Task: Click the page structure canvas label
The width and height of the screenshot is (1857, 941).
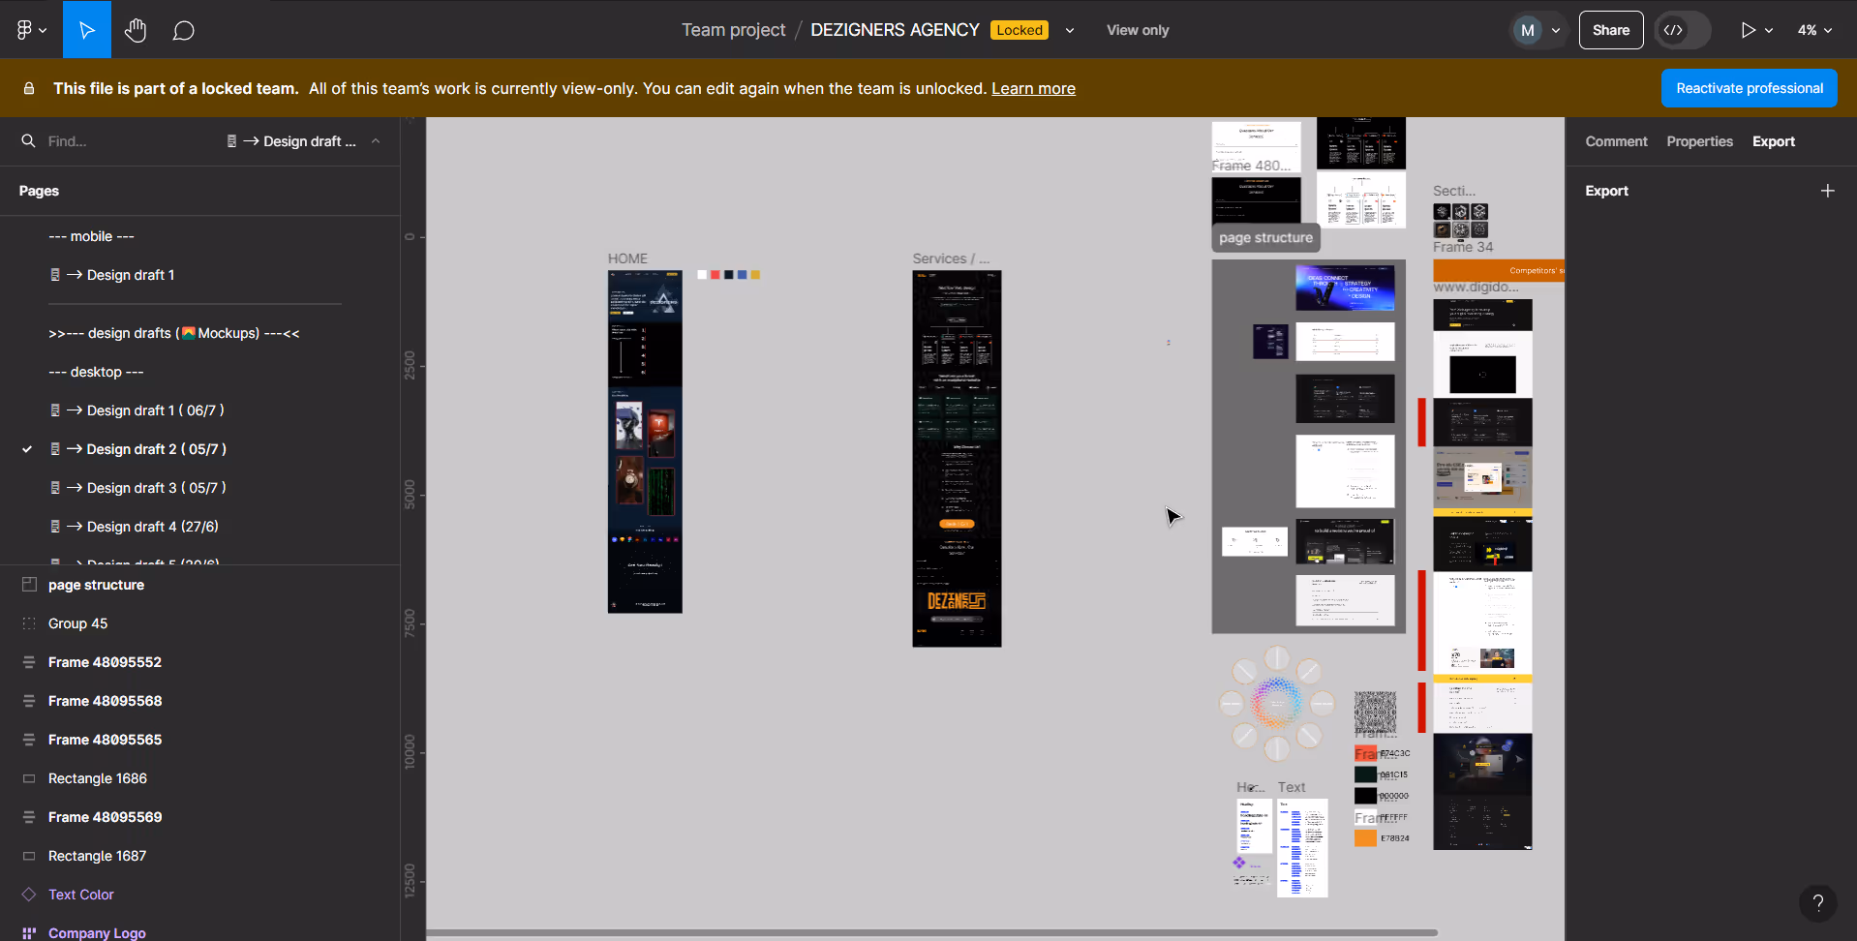Action: pos(1265,237)
